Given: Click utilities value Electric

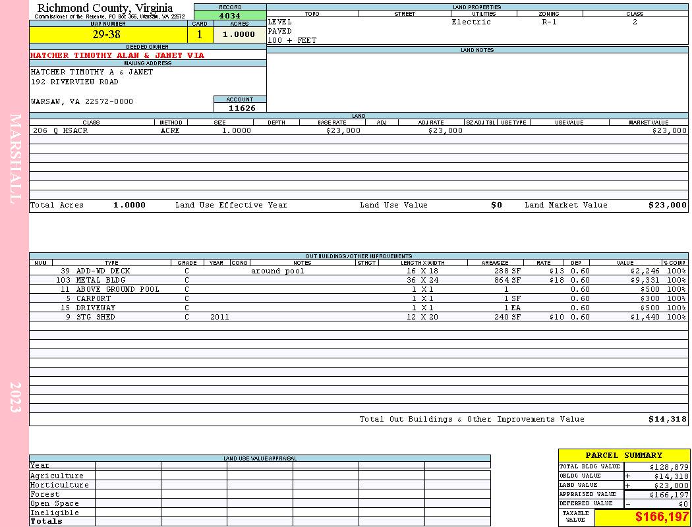Looking at the screenshot, I should click(471, 22).
